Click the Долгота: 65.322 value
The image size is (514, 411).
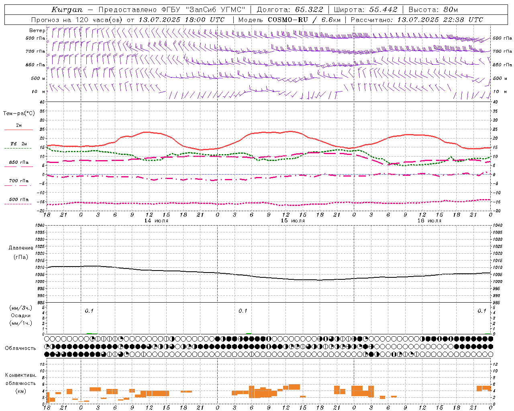click(x=290, y=10)
